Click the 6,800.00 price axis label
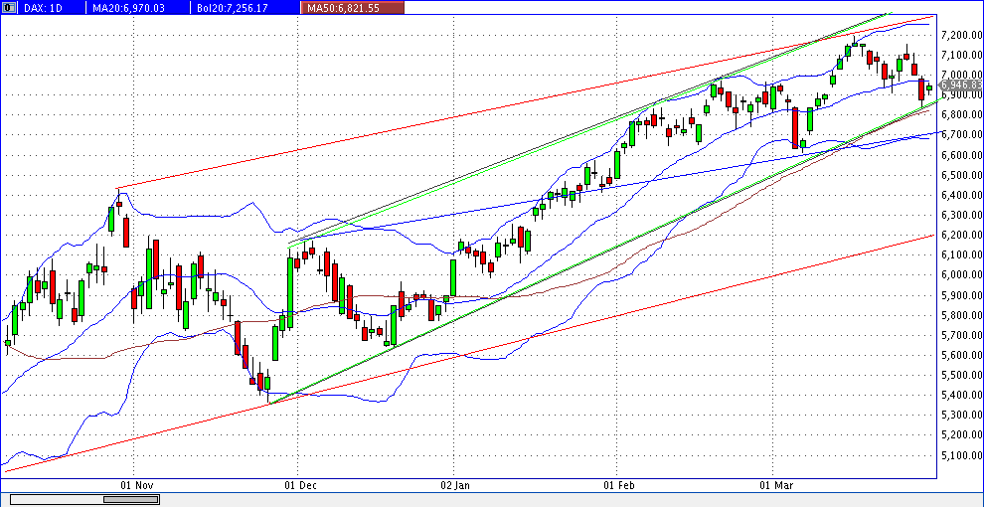This screenshot has height=507, width=984. point(961,115)
